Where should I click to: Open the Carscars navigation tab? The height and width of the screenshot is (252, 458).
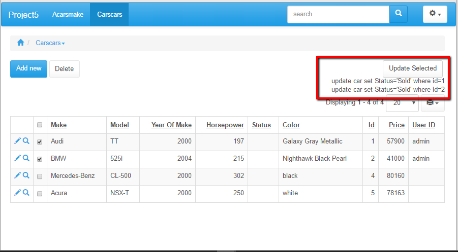[x=109, y=14]
